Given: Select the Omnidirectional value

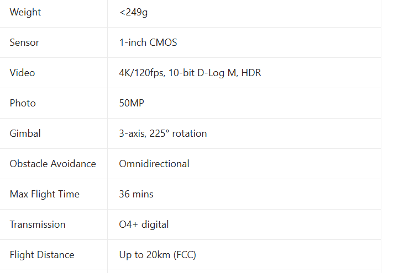Looking at the screenshot, I should [154, 164].
